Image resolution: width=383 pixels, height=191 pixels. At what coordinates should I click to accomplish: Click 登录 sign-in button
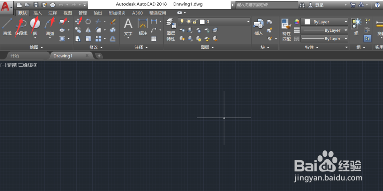(x=319, y=5)
